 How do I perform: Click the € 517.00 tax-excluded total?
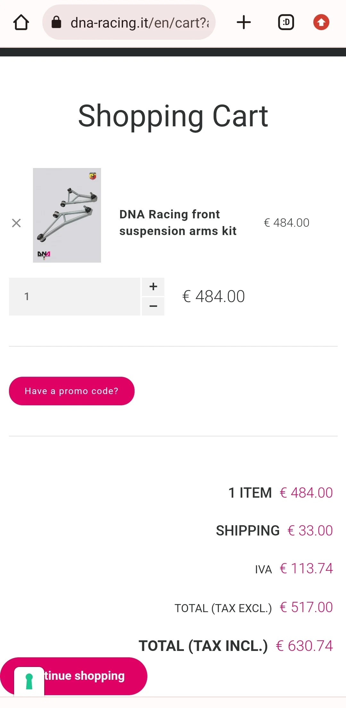[x=306, y=607]
